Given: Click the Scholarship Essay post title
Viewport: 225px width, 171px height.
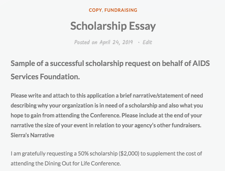Looking at the screenshot, I should click(113, 26).
